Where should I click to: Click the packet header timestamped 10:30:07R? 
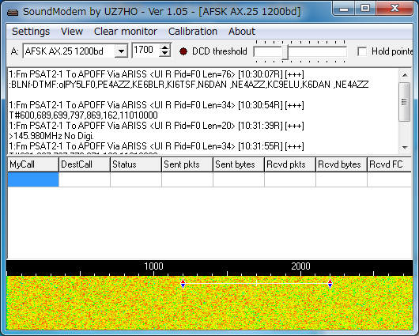(x=157, y=74)
